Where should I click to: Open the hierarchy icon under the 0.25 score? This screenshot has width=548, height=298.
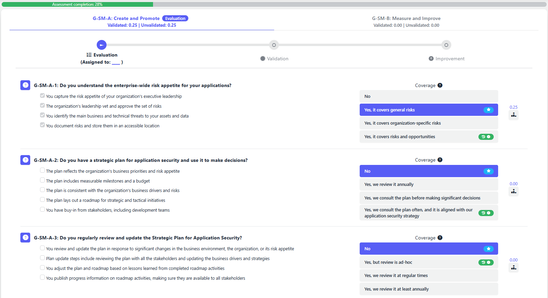pyautogui.click(x=514, y=115)
